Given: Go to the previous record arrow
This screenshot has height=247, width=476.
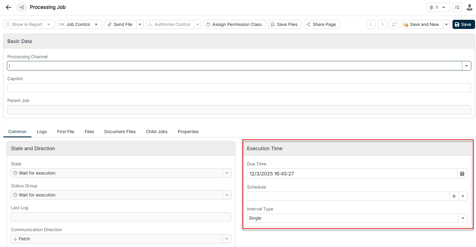Looking at the screenshot, I should click(371, 24).
